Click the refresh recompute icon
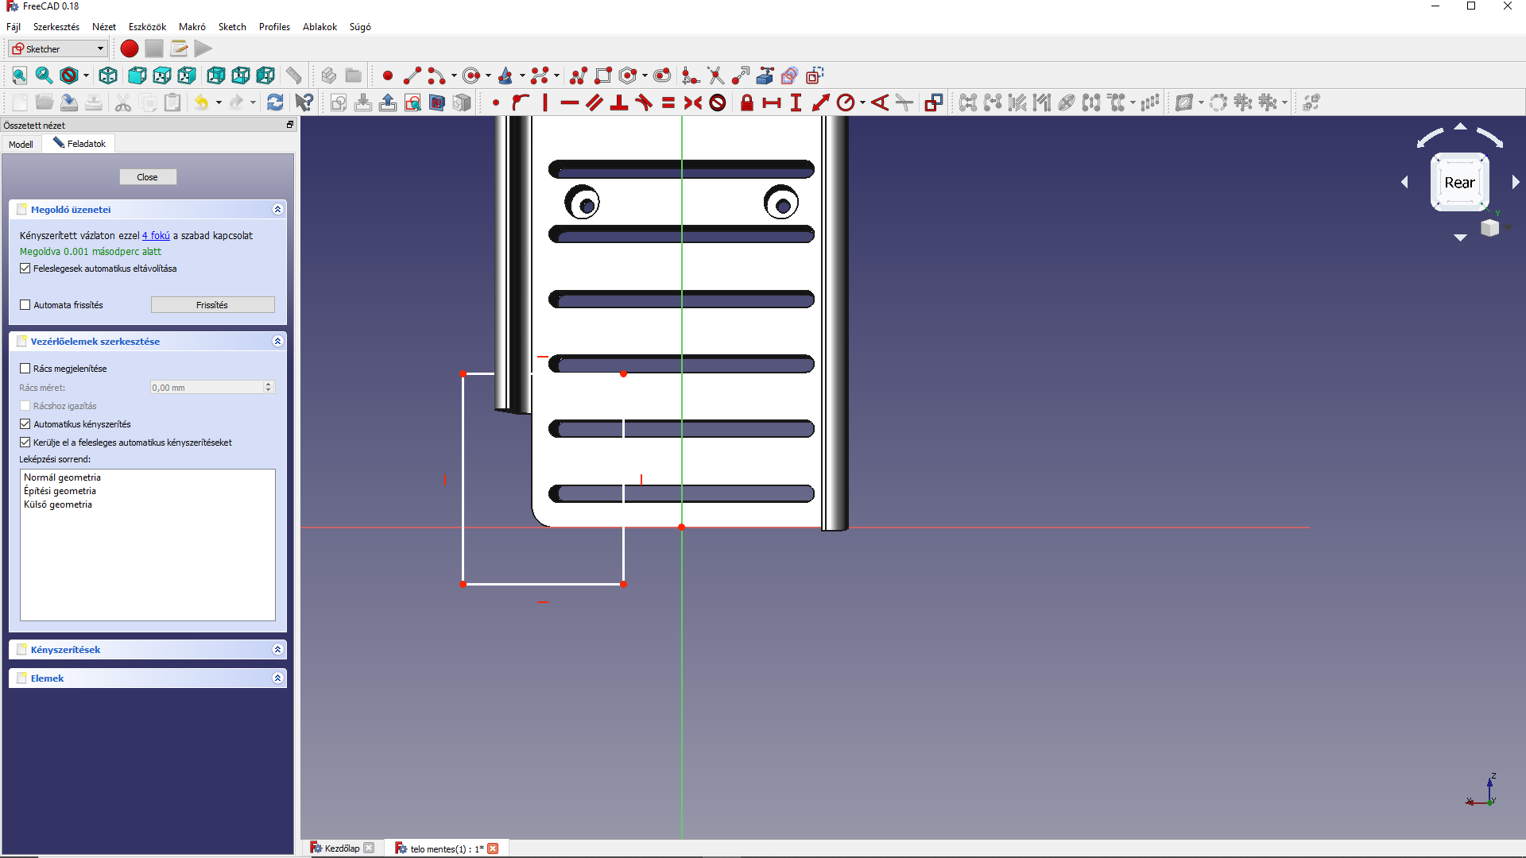This screenshot has width=1526, height=858. point(275,102)
